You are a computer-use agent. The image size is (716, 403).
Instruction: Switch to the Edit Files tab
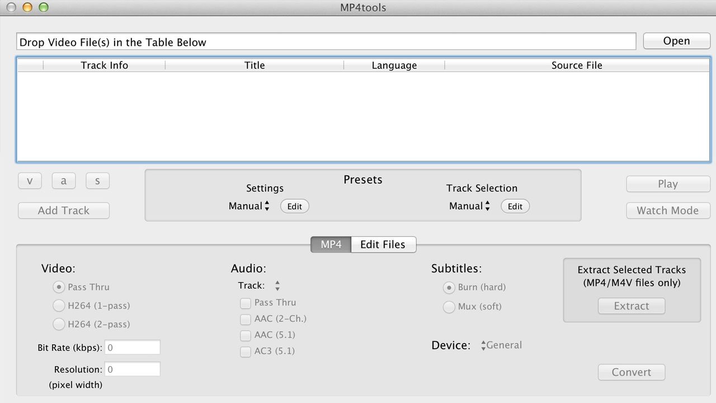coord(383,245)
